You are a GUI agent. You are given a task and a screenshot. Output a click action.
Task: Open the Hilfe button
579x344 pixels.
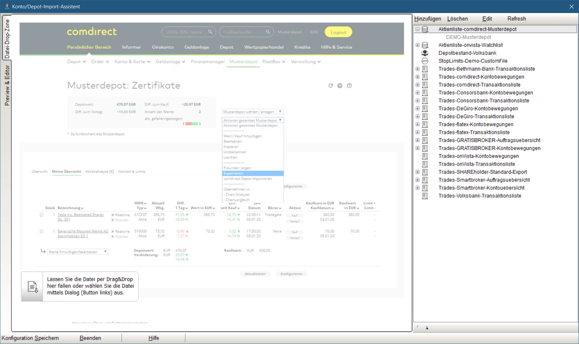(154, 338)
